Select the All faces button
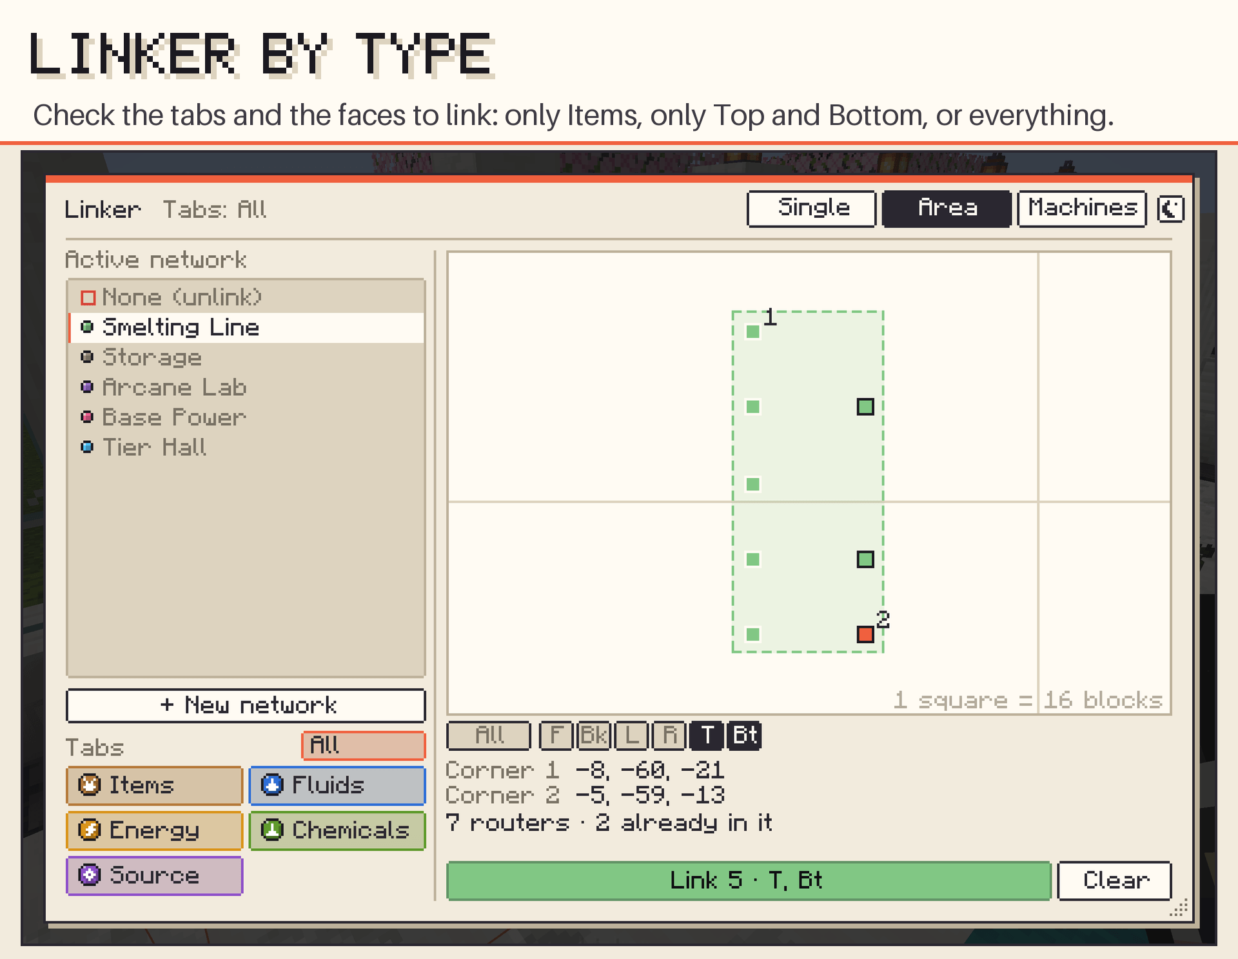 pos(489,735)
